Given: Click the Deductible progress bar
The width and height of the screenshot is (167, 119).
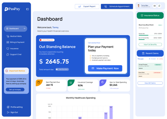Looking at the screenshot, I should pos(150,35).
